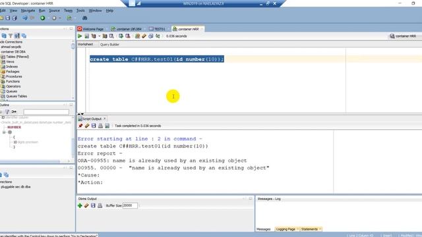Click the Save icon in main toolbar
Image resolution: width=422 pixels, height=237 pixels.
(x=8, y=18)
